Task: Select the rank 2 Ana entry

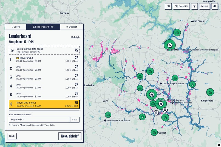Action: [x=44, y=68]
